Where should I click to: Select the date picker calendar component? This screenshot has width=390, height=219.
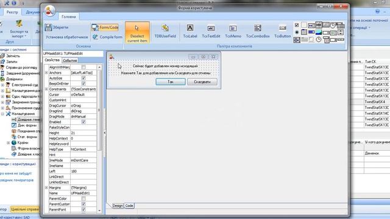(326, 40)
